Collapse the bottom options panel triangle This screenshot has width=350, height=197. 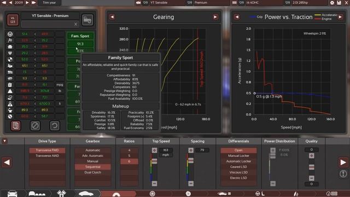pos(4,141)
